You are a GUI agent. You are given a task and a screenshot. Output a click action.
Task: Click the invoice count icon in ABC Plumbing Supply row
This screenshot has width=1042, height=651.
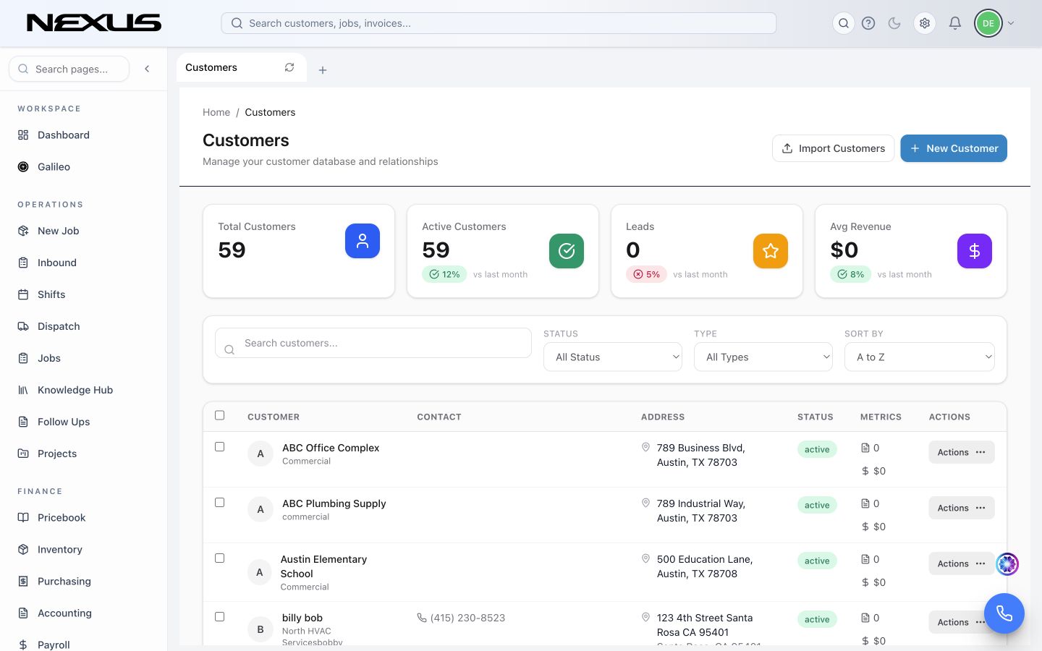pos(865,503)
